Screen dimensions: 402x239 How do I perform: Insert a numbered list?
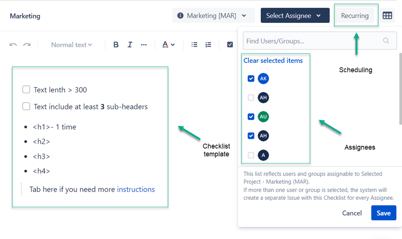[208, 45]
